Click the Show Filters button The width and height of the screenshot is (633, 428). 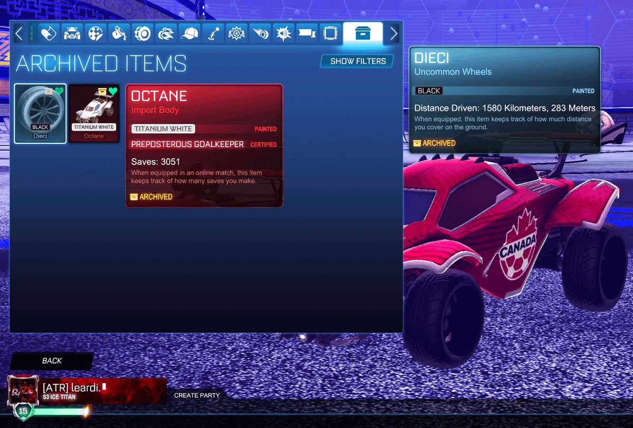coord(358,61)
